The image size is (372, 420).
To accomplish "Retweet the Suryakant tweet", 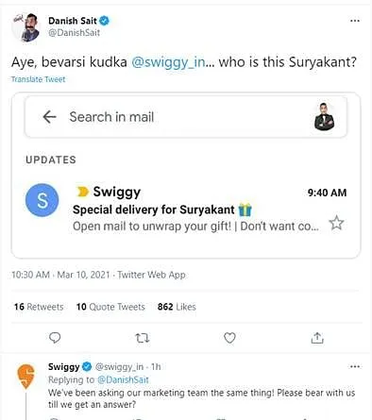I will 143,338.
